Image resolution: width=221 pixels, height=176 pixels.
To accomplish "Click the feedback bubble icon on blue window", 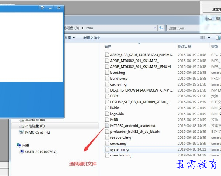I will point(42,8).
